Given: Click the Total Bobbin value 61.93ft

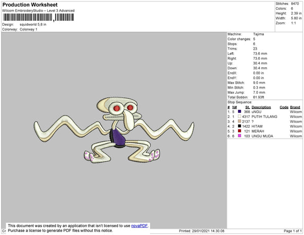Looking at the screenshot, I should (x=258, y=97).
